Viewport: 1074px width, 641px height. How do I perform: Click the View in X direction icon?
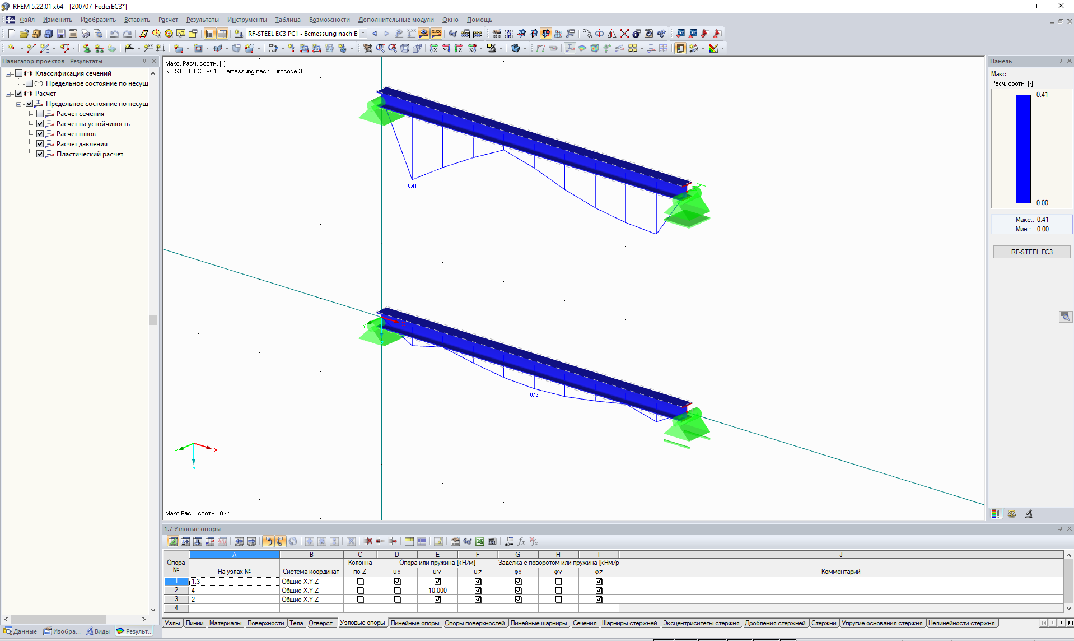point(433,48)
